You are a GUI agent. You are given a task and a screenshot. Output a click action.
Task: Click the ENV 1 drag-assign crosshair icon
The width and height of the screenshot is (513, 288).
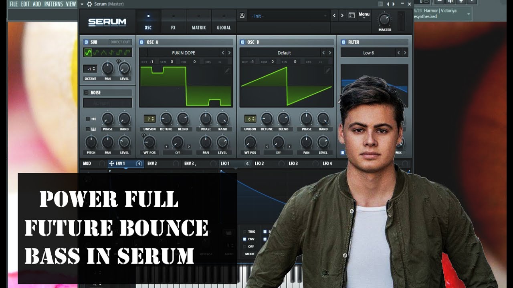click(111, 163)
